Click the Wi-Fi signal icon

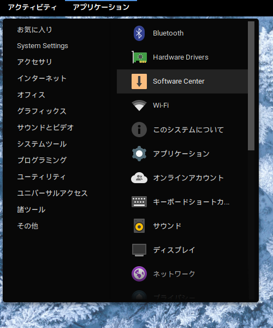[139, 106]
